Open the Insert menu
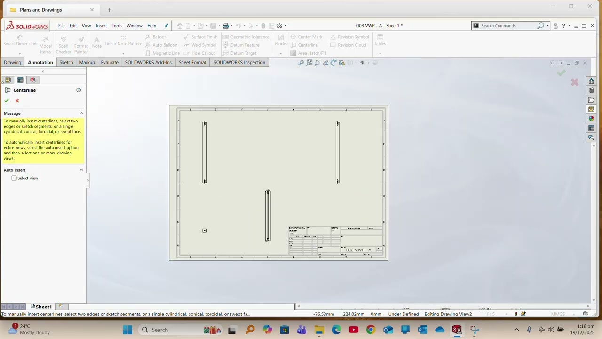This screenshot has height=339, width=602. click(x=101, y=26)
